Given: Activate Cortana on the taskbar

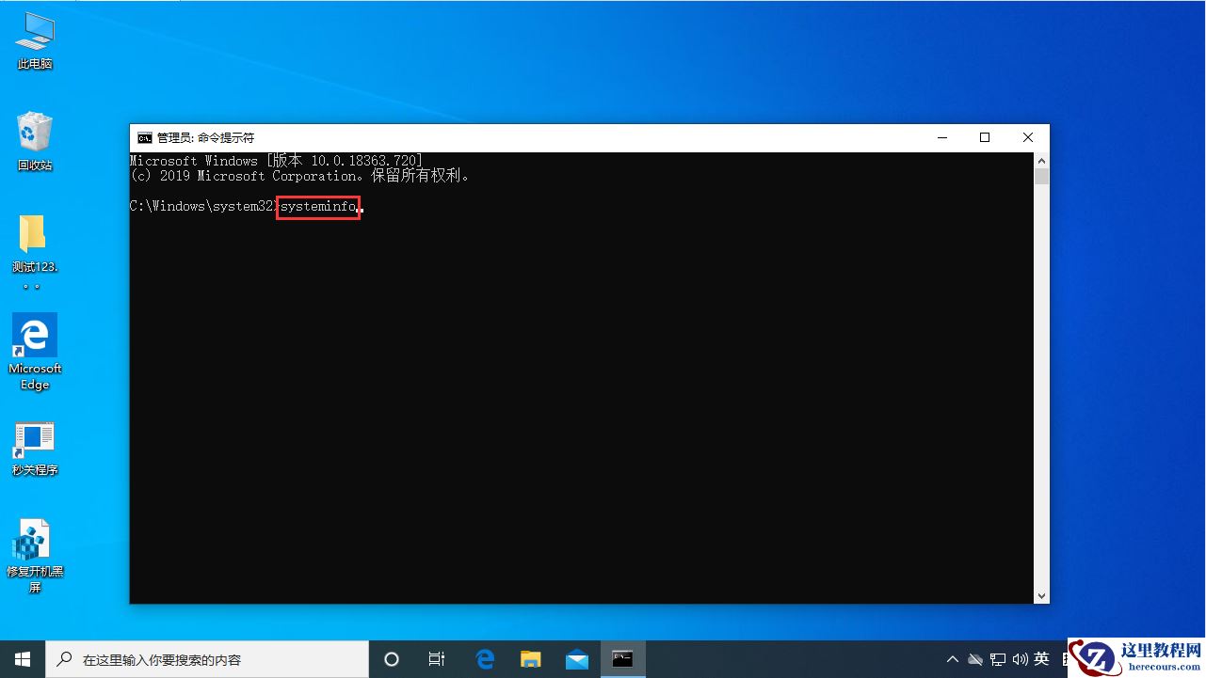Looking at the screenshot, I should [392, 659].
